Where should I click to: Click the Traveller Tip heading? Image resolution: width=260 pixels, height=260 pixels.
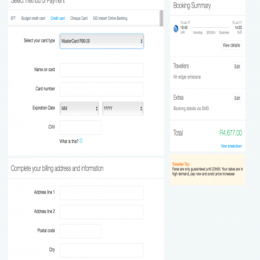[181, 164]
